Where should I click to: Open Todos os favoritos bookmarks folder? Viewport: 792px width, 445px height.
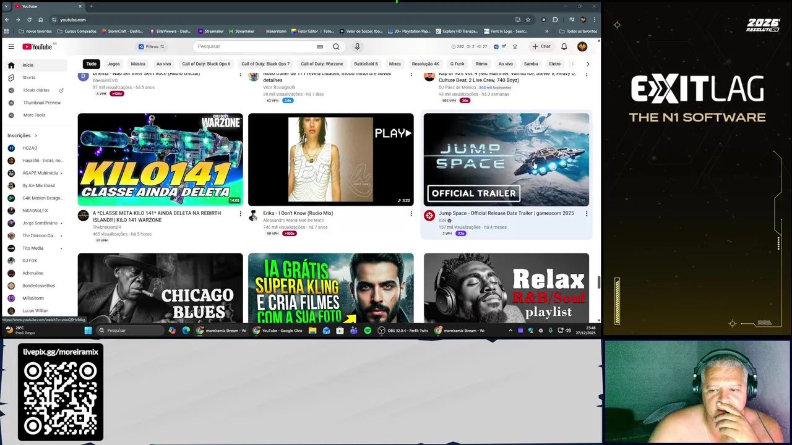[579, 31]
